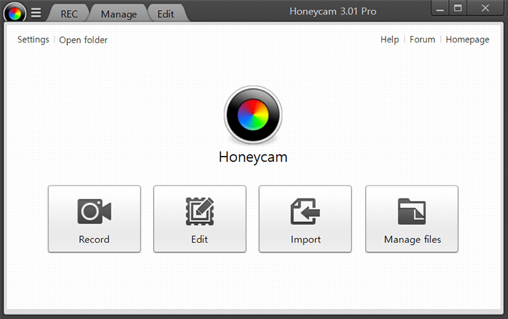Viewport: 508px width, 319px height.
Task: Minimize the Honeycam window
Action: coord(439,8)
